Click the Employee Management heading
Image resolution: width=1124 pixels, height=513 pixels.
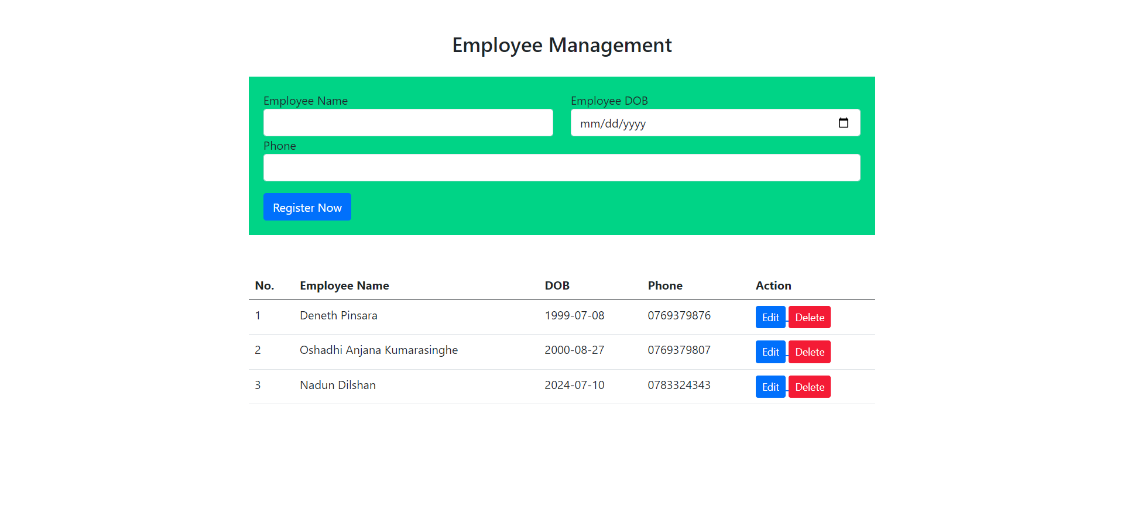point(562,45)
